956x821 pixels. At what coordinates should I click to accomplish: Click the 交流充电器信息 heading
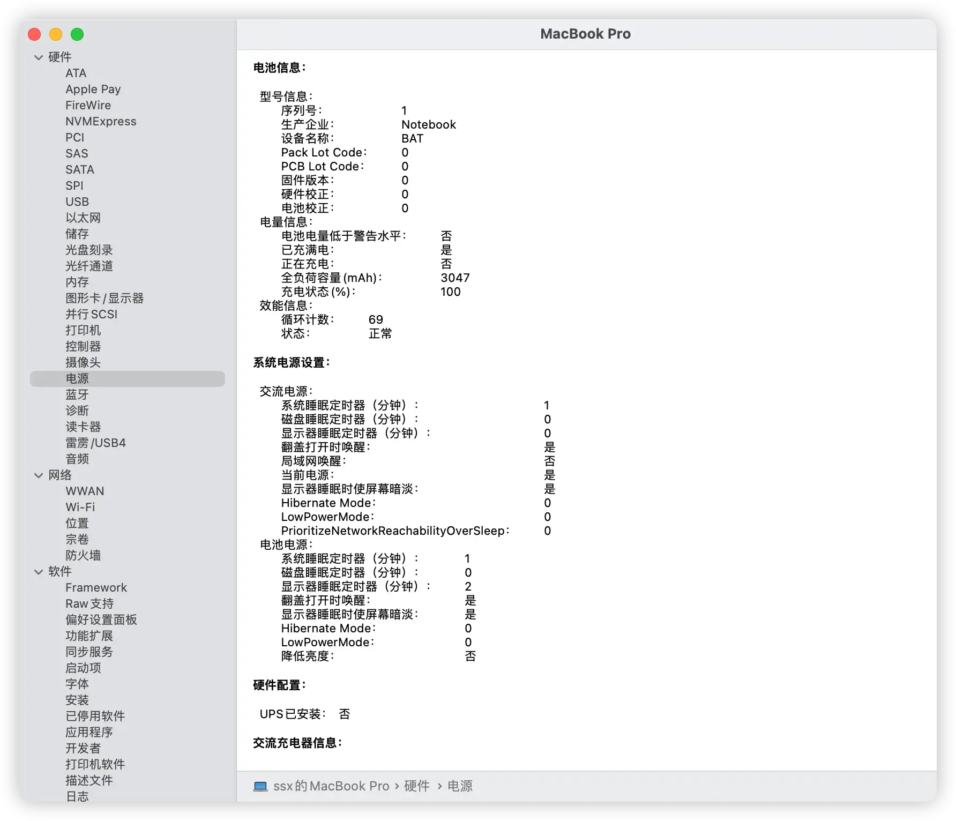(x=297, y=743)
